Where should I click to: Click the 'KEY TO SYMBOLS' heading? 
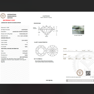click(38, 59)
